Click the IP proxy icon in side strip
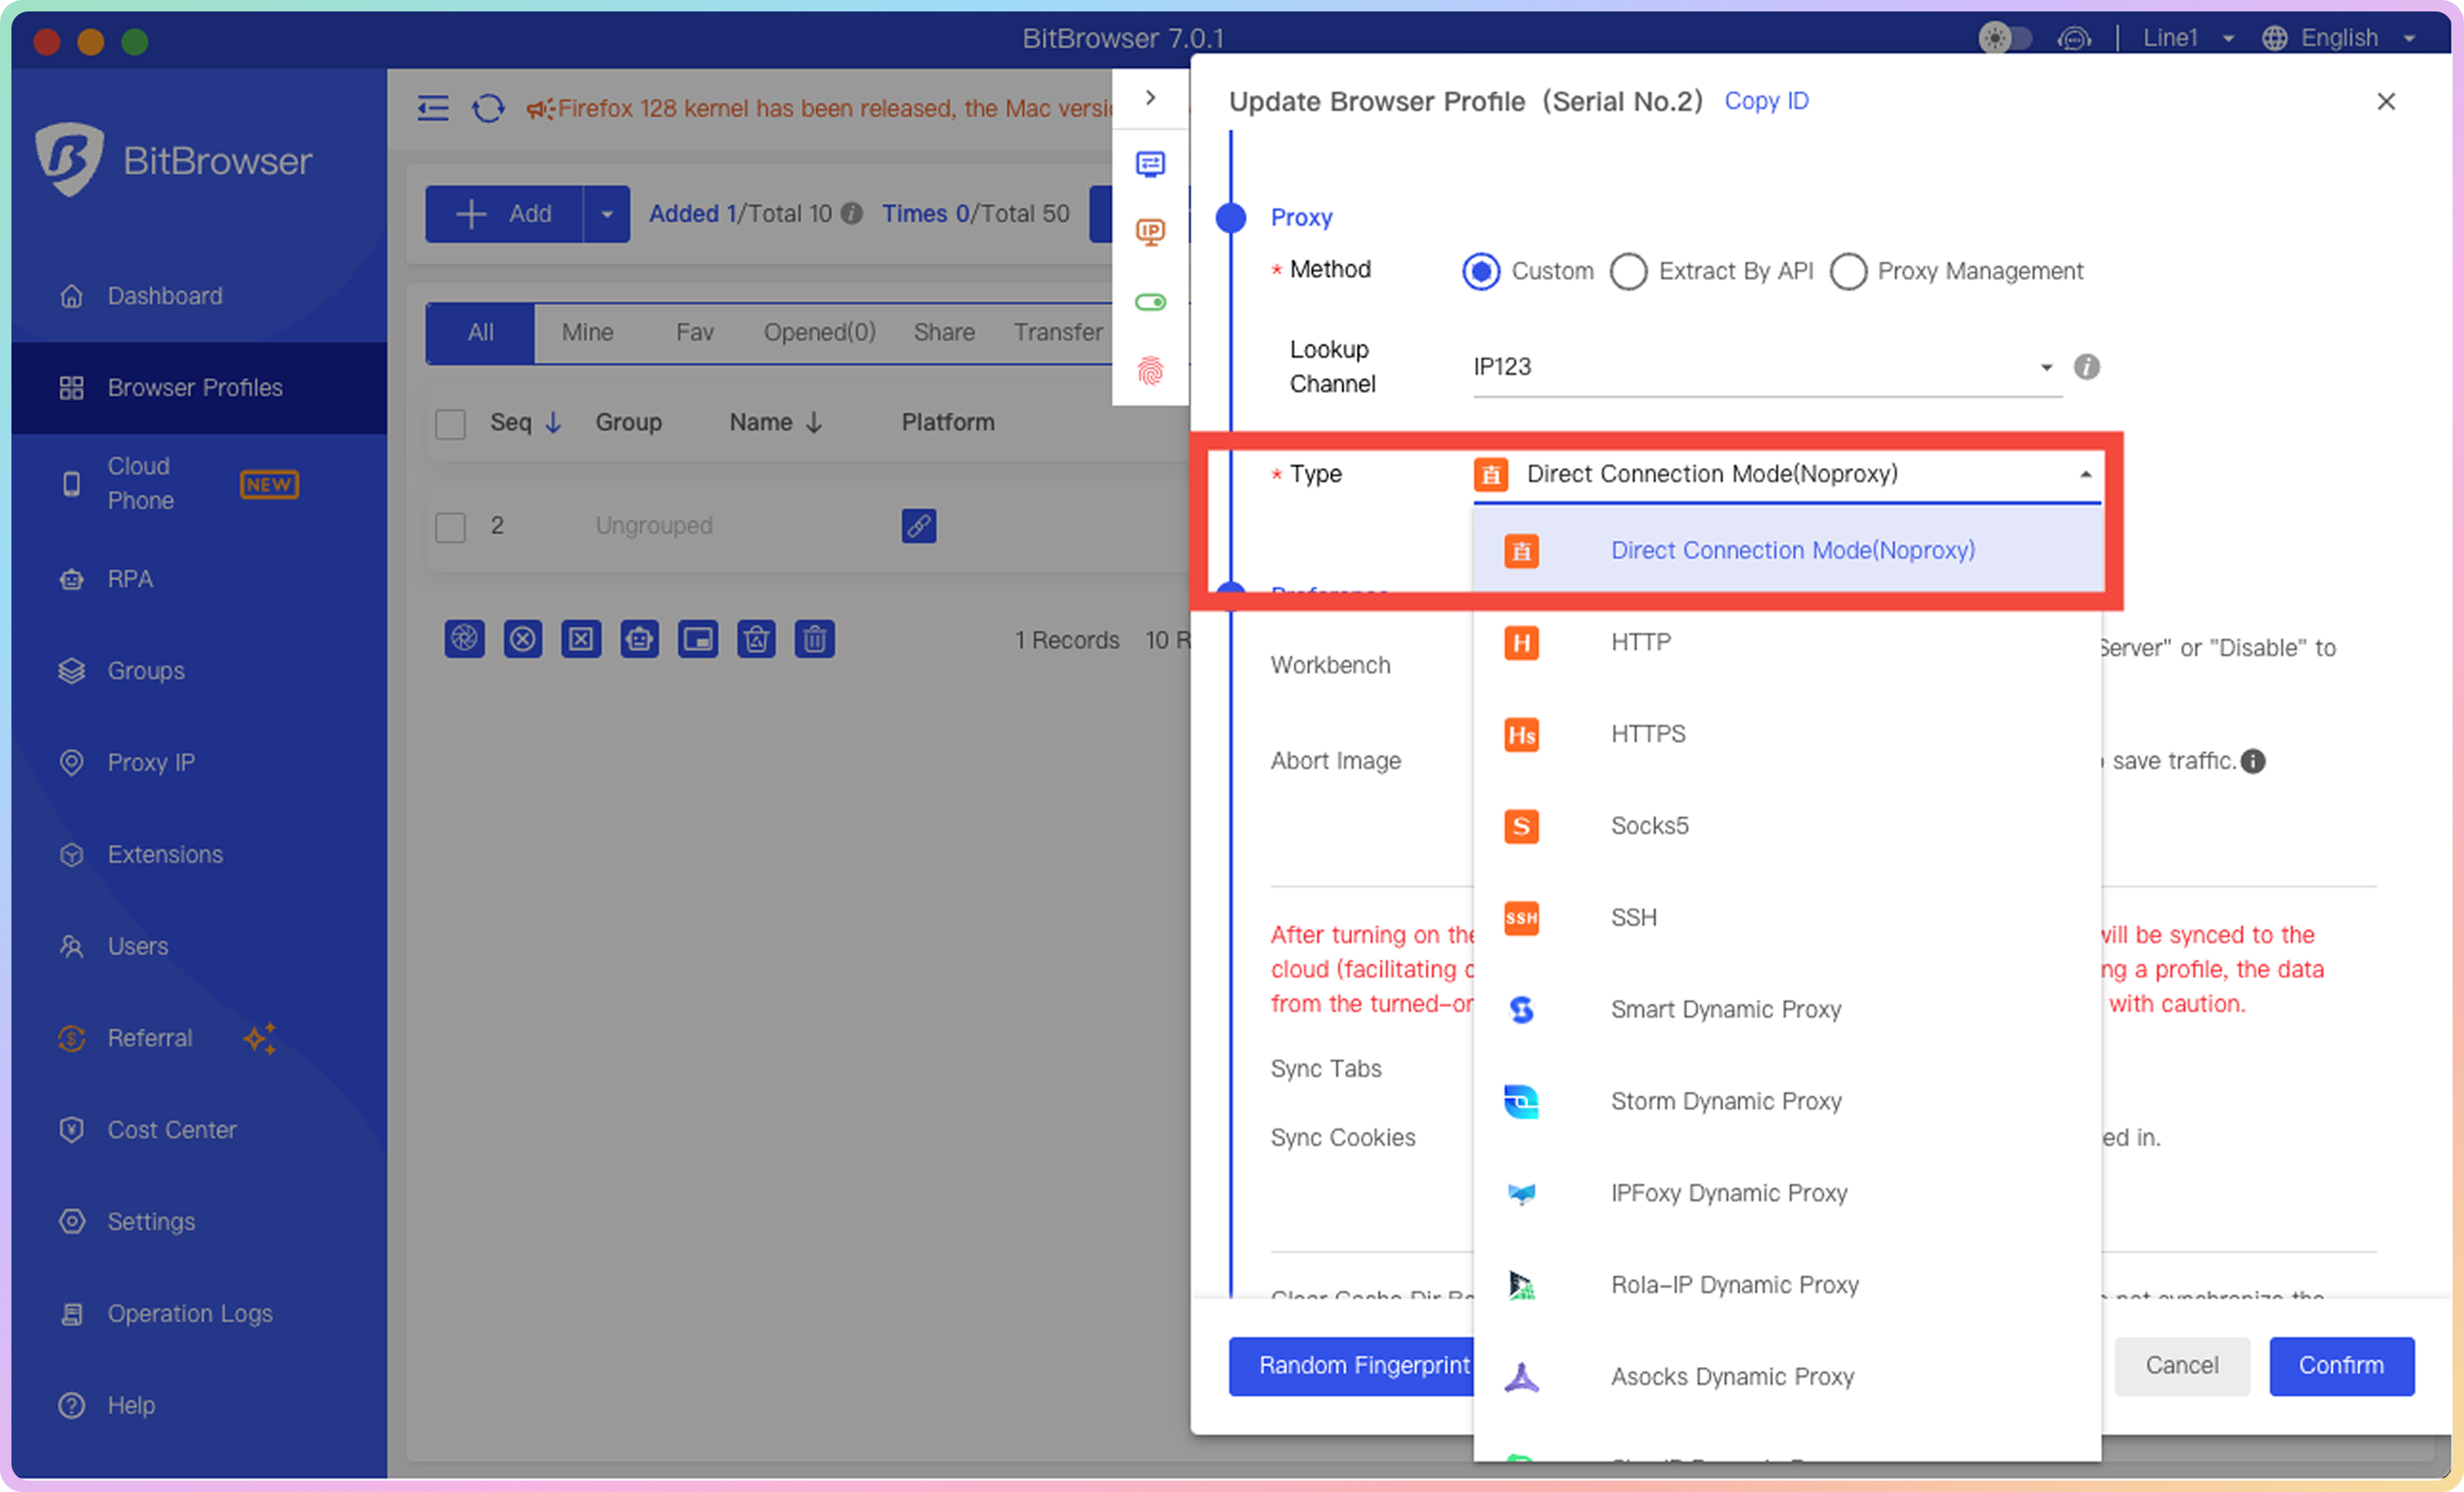Viewport: 2464px width, 1492px height. [x=1150, y=232]
